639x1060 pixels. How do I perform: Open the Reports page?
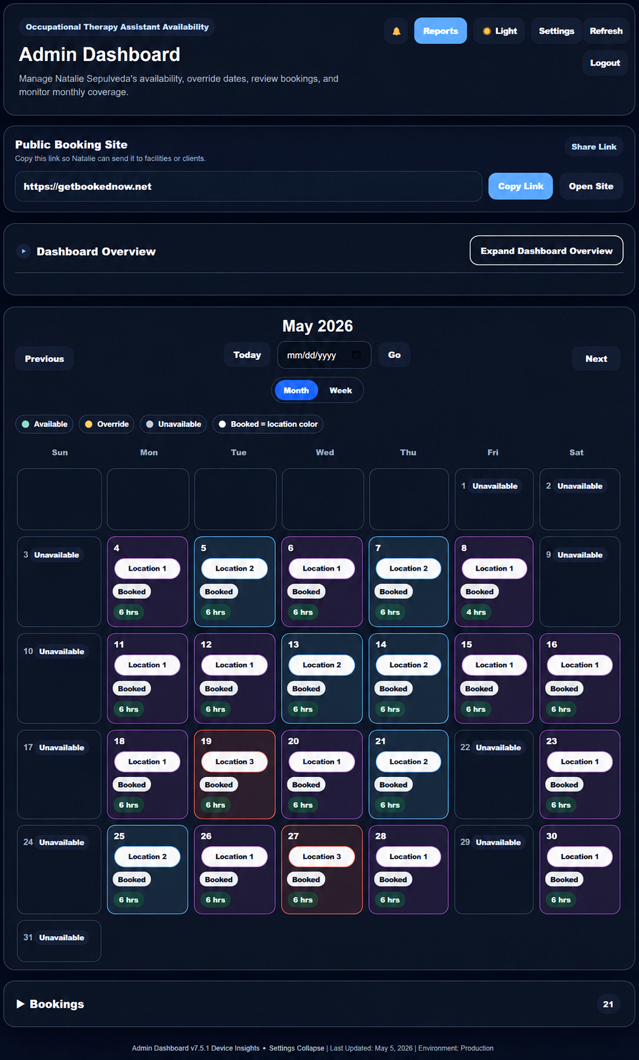coord(440,31)
